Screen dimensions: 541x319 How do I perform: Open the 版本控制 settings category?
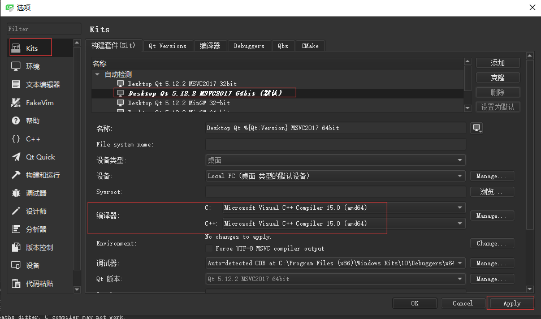(40, 247)
